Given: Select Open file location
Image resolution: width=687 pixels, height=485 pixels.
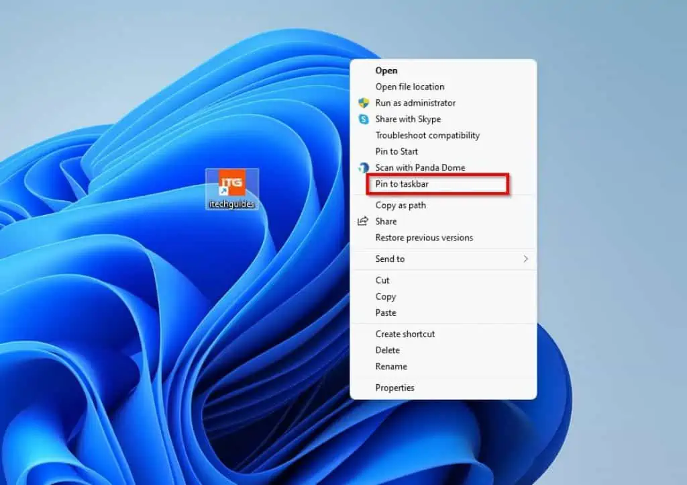Looking at the screenshot, I should 409,87.
